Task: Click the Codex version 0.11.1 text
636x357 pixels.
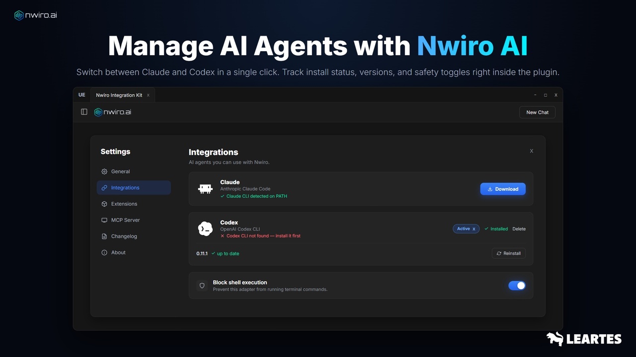Action: 202,253
